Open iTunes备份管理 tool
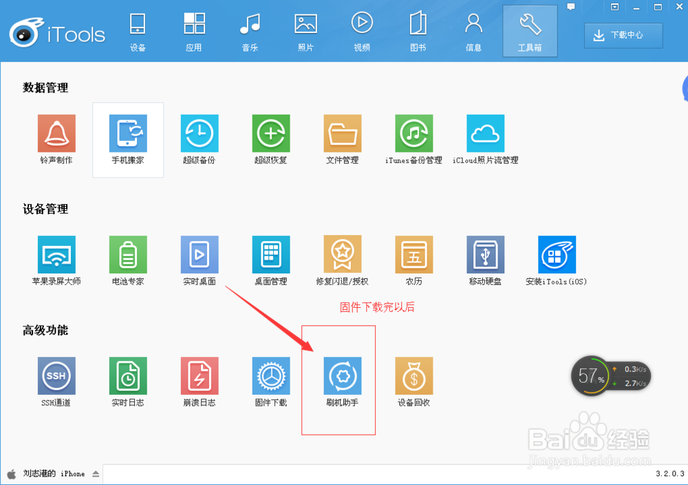 pyautogui.click(x=414, y=134)
